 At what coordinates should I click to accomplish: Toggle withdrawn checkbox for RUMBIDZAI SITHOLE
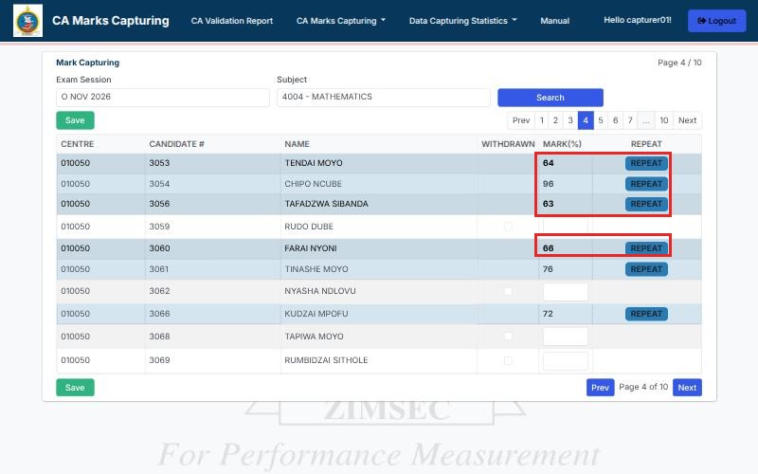[508, 360]
